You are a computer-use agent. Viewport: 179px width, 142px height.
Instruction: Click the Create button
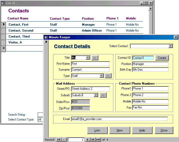[x=162, y=58]
